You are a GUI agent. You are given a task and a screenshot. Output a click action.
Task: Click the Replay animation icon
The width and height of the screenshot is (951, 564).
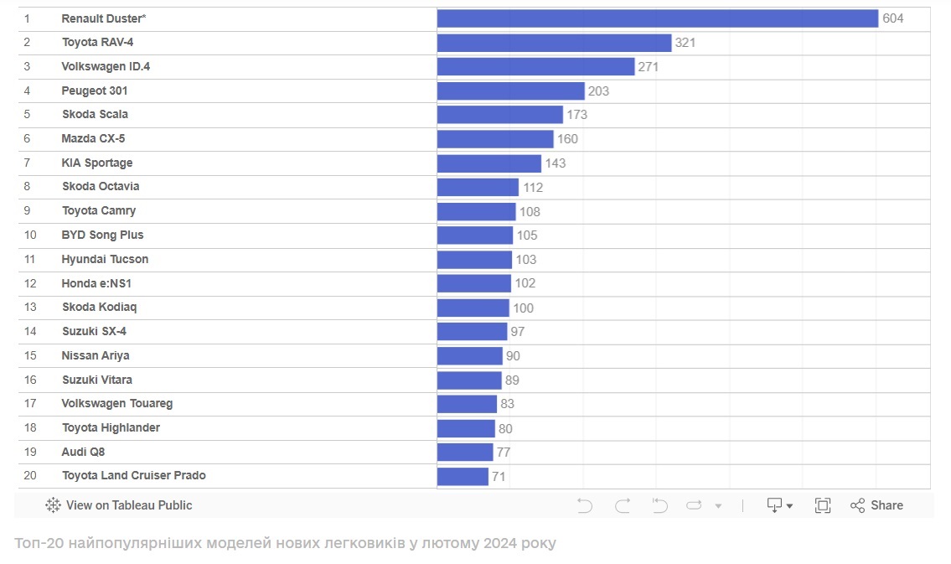click(x=694, y=505)
